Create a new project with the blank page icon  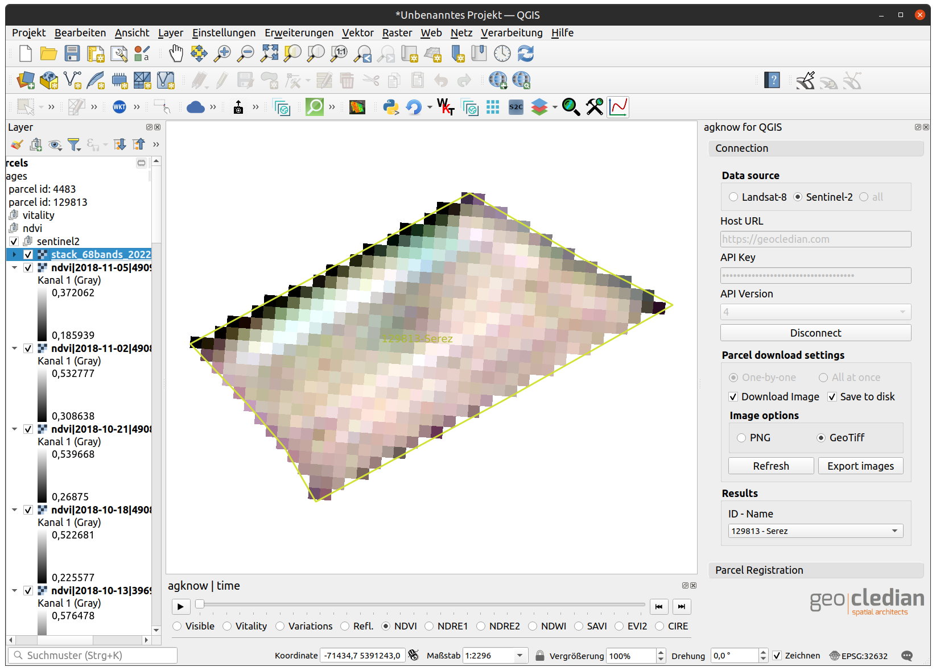[25, 54]
